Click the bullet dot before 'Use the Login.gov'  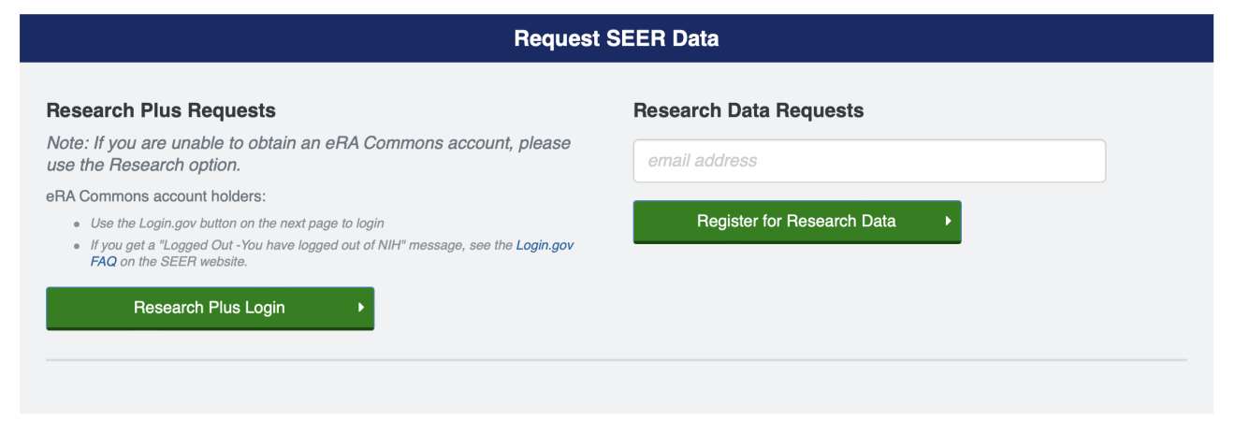[x=77, y=224]
